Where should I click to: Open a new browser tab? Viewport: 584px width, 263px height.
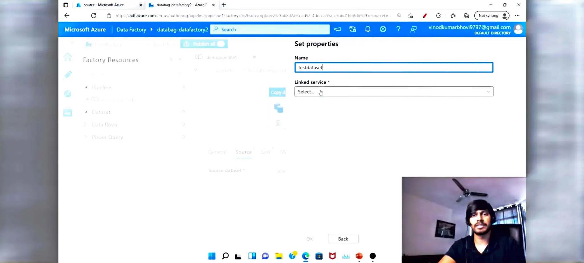coord(224,5)
